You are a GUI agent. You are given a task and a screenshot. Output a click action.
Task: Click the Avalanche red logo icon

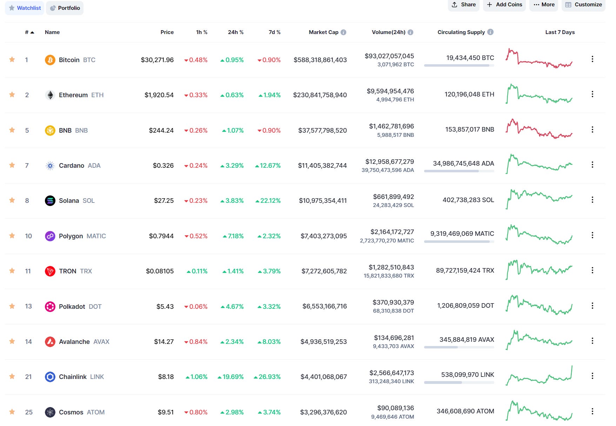tap(50, 342)
